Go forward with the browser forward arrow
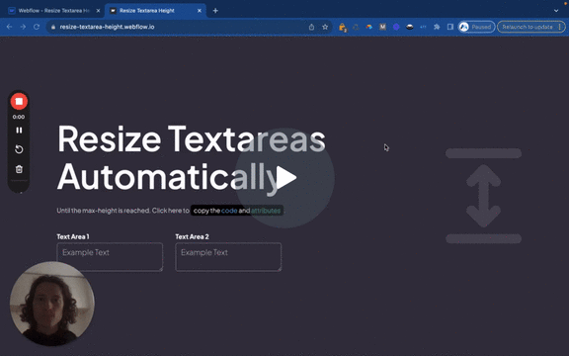The image size is (569, 356). (x=23, y=27)
